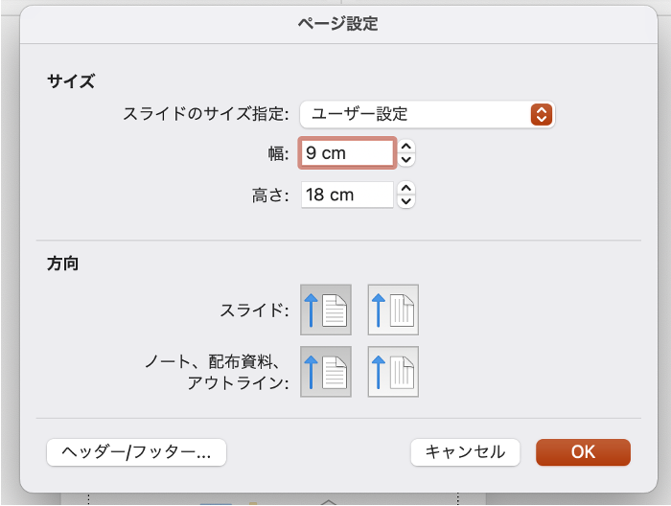This screenshot has height=506, width=671.
Task: Decrease width with the down stepper arrow
Action: click(406, 159)
